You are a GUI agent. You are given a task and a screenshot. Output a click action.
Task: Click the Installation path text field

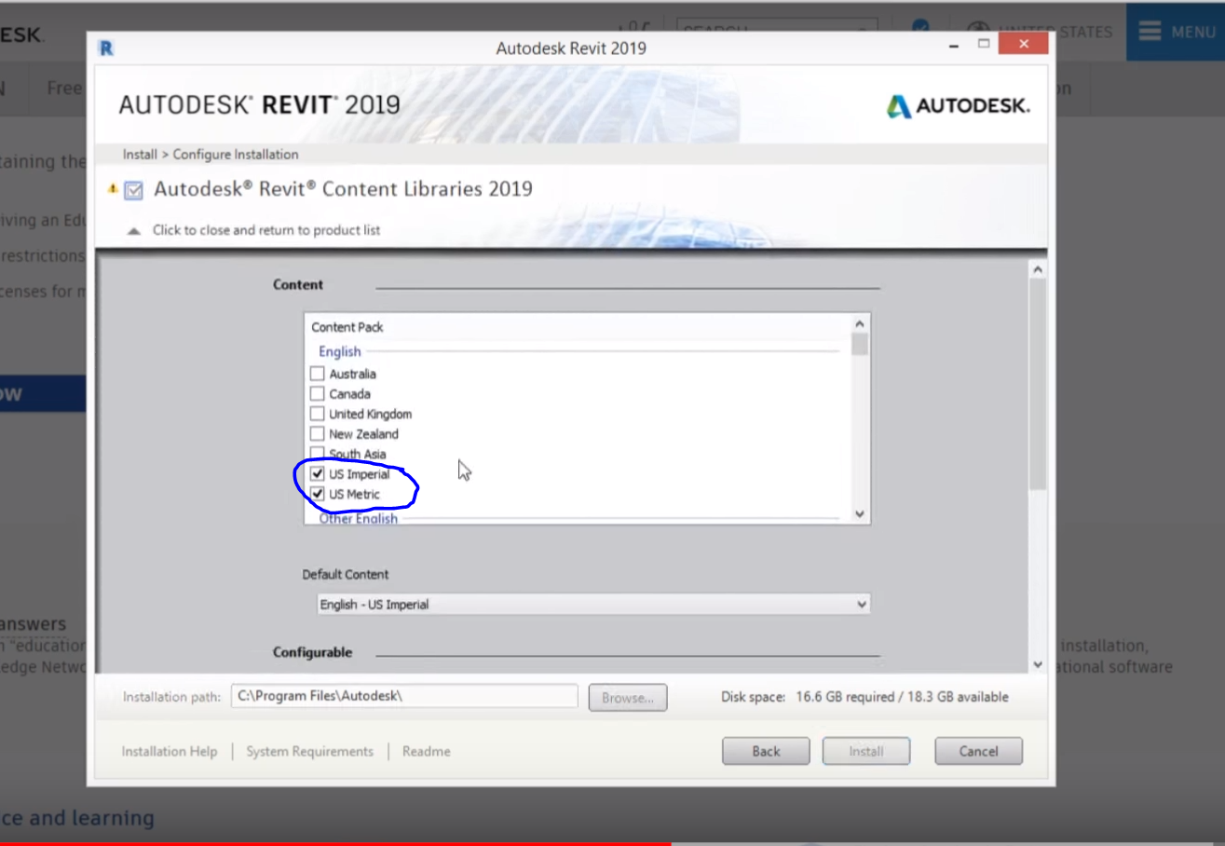tap(404, 696)
